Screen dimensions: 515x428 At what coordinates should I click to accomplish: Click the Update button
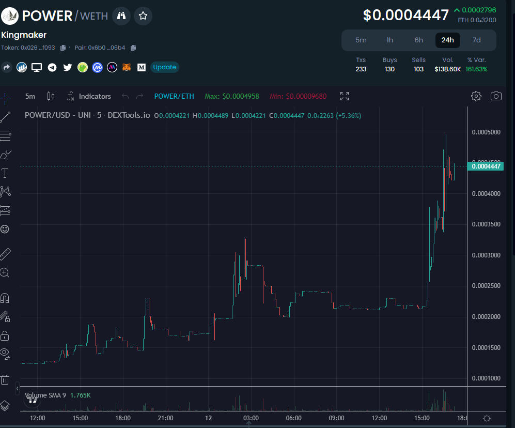pyautogui.click(x=165, y=67)
